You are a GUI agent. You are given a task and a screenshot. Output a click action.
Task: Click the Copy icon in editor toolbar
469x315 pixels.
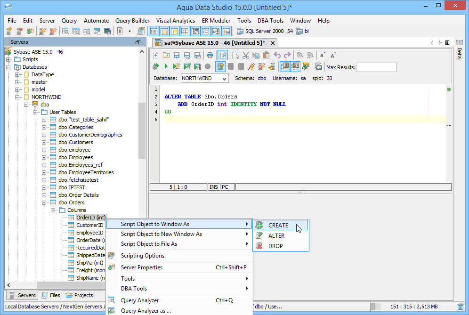pyautogui.click(x=256, y=56)
